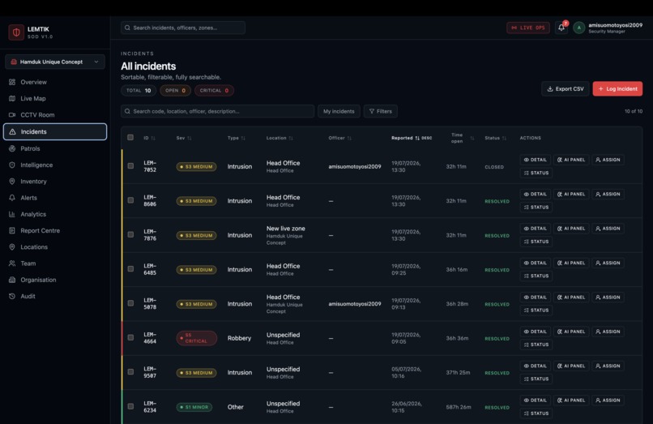
Task: Click the Organisation building icon
Action: pos(12,280)
